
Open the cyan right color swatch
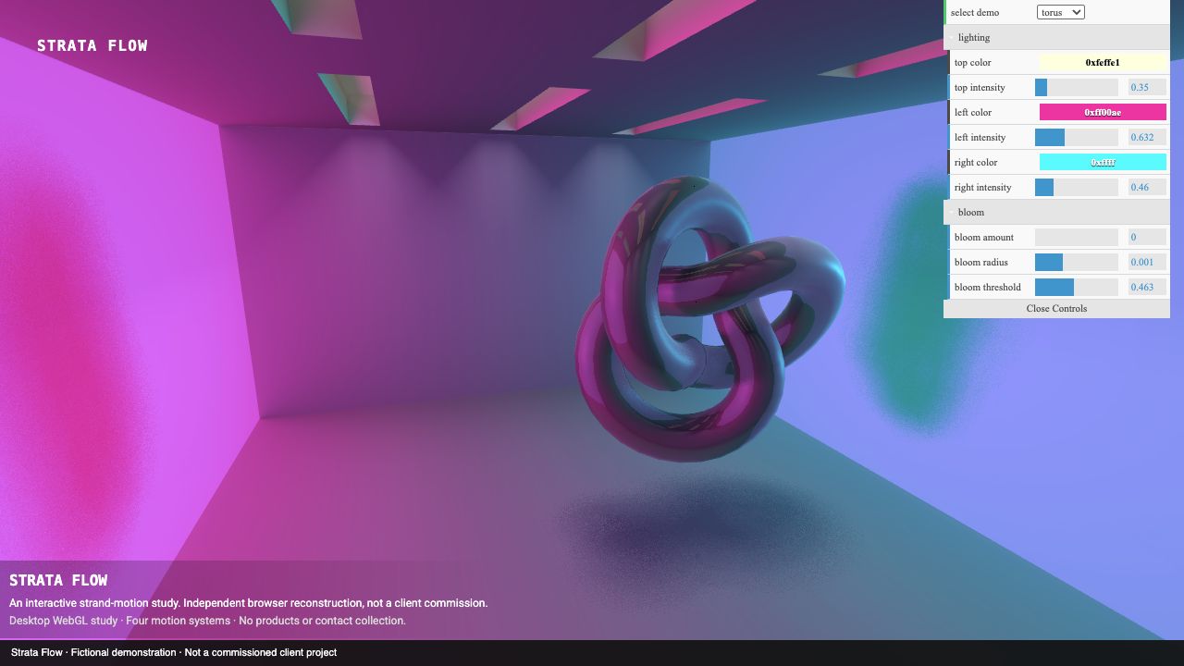1103,162
